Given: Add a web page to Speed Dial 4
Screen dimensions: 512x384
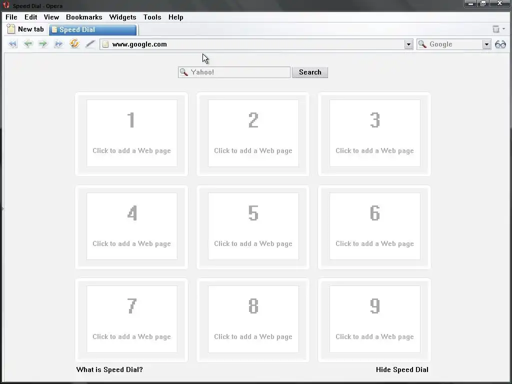Looking at the screenshot, I should pos(131,226).
